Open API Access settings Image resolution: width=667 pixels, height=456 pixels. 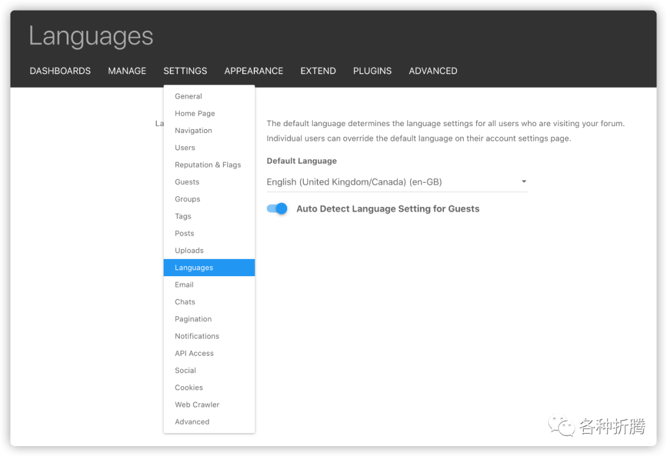click(209, 353)
